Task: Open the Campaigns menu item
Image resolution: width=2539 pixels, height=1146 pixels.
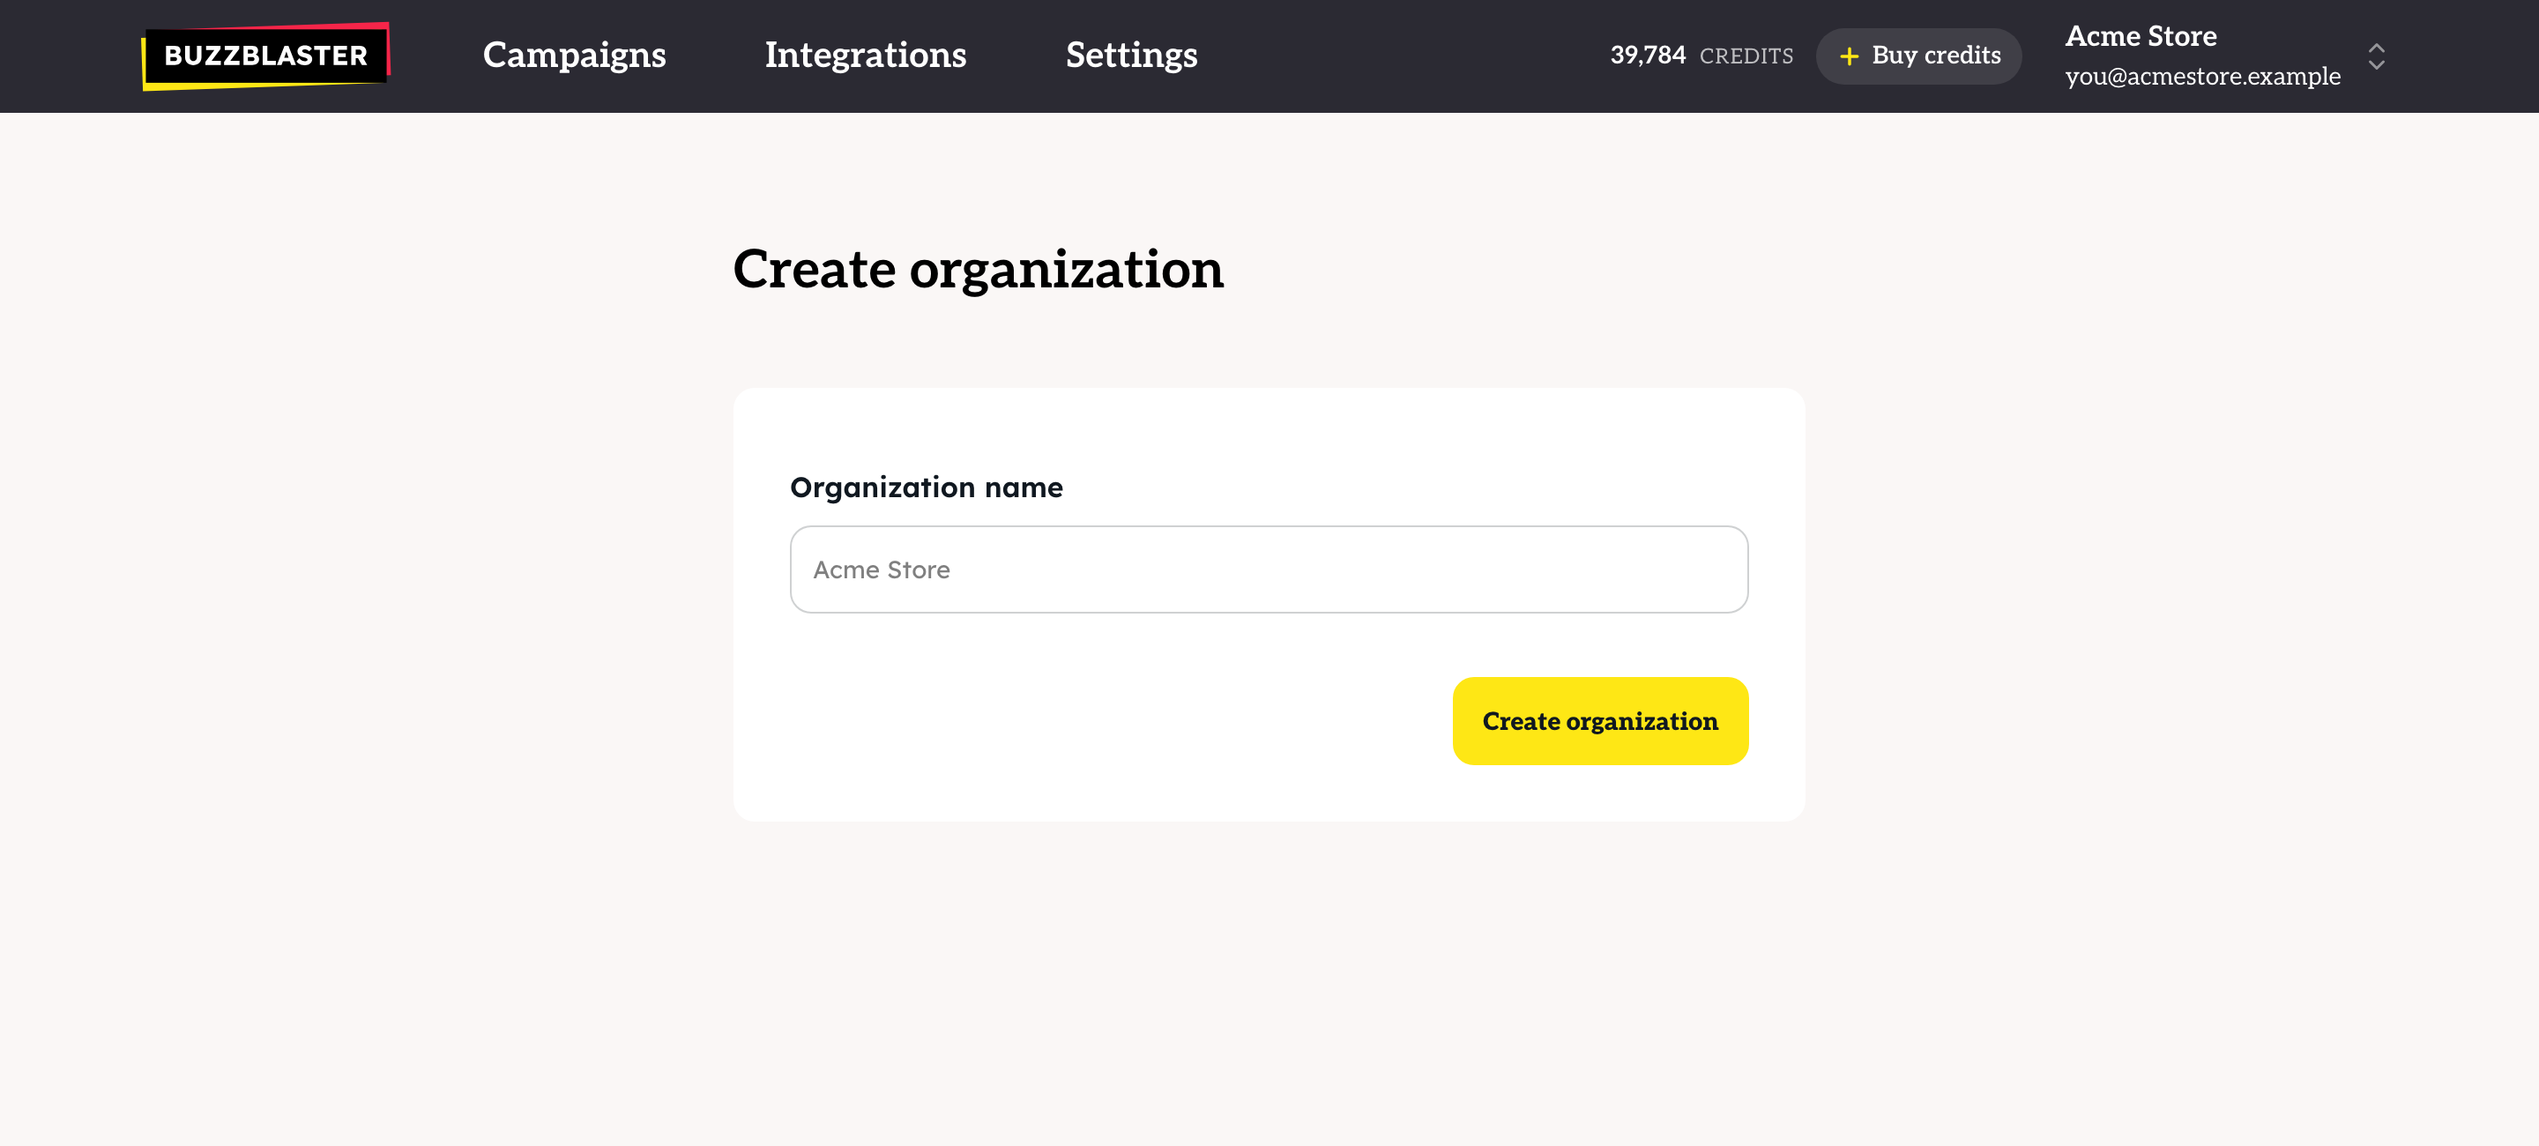Action: click(574, 56)
